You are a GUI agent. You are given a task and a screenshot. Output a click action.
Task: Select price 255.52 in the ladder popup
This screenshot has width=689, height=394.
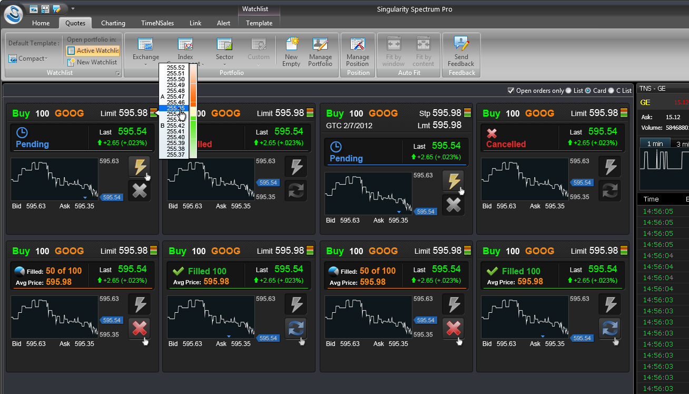[x=175, y=68]
